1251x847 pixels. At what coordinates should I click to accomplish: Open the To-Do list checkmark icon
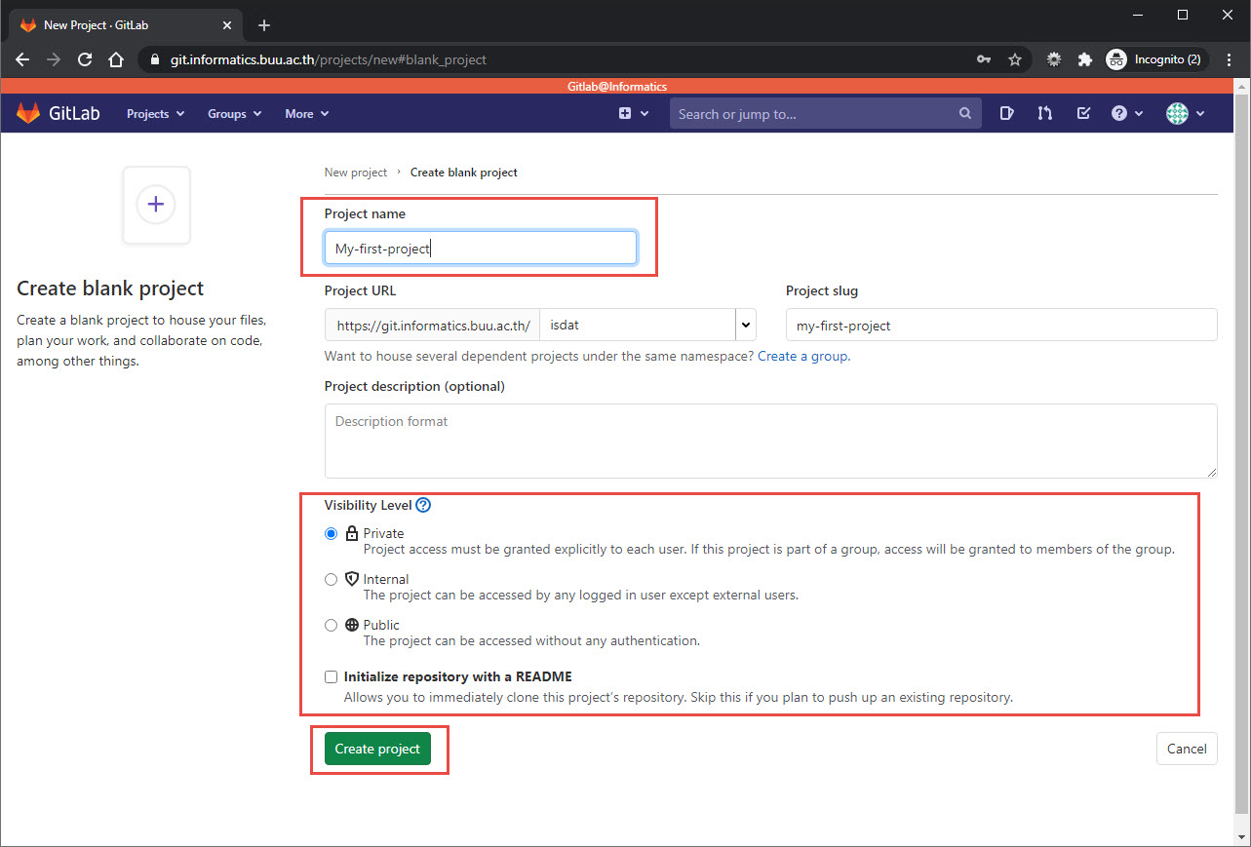(1083, 114)
